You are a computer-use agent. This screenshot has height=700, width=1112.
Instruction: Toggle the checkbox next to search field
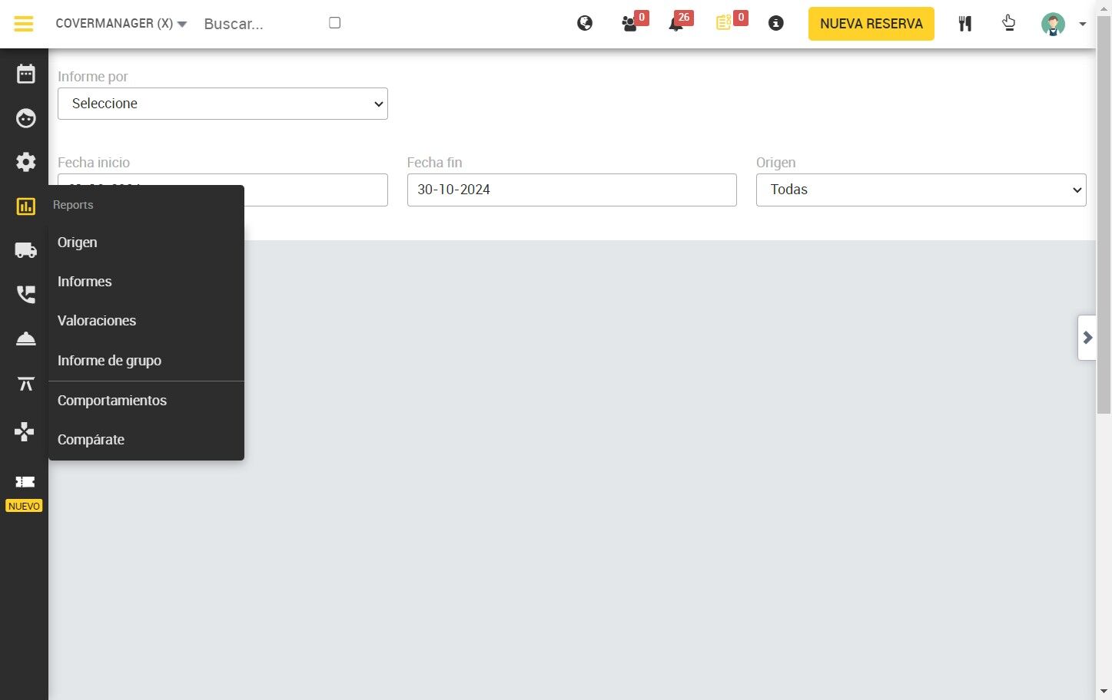coord(334,23)
